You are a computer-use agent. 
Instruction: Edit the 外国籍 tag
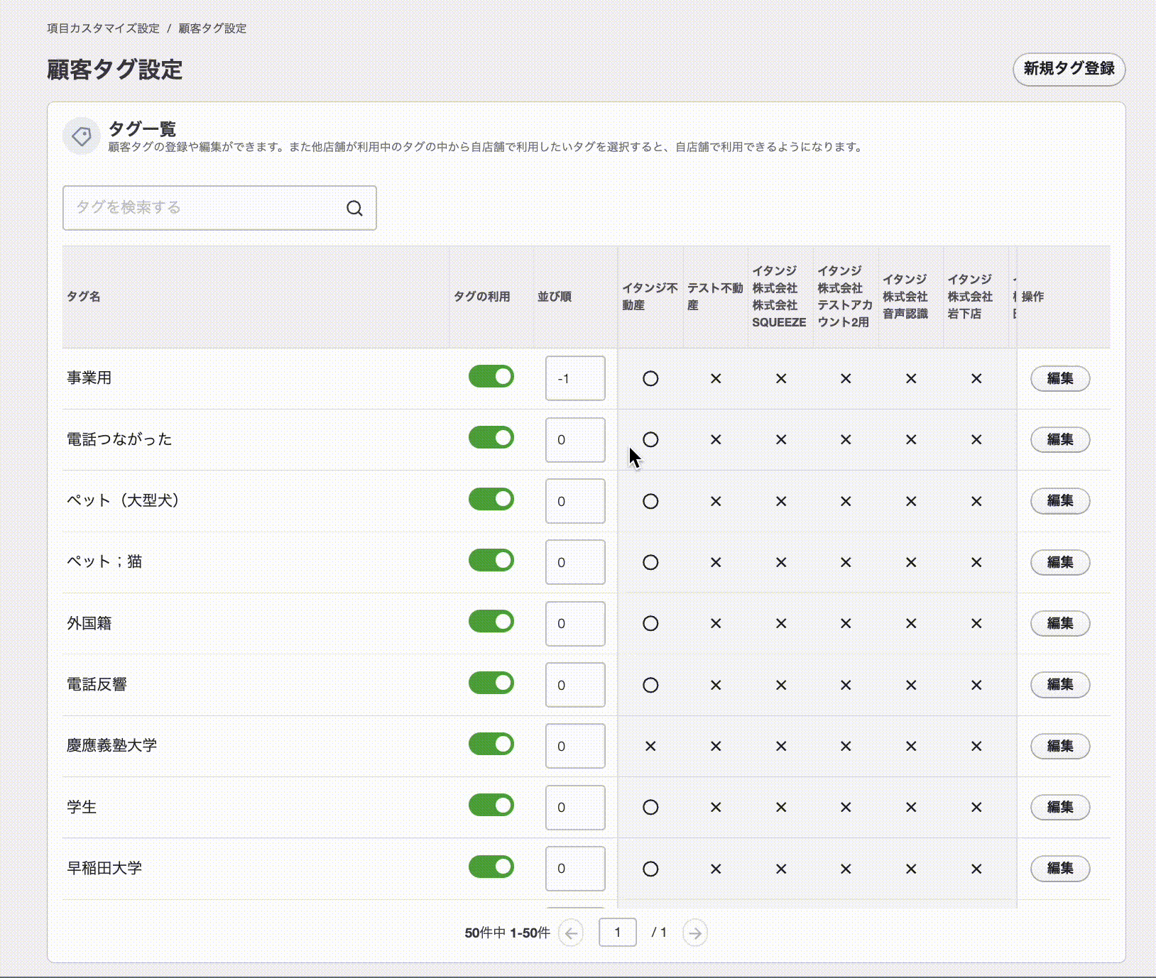click(1060, 623)
